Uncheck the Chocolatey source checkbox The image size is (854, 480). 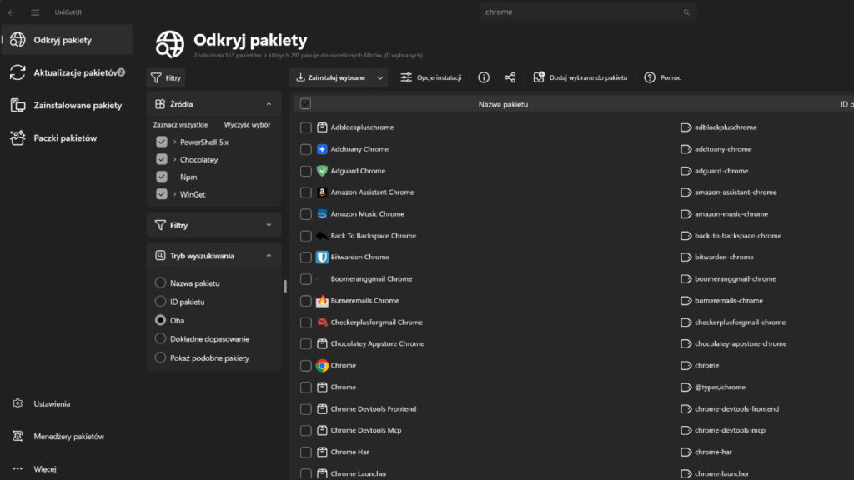pyautogui.click(x=161, y=159)
